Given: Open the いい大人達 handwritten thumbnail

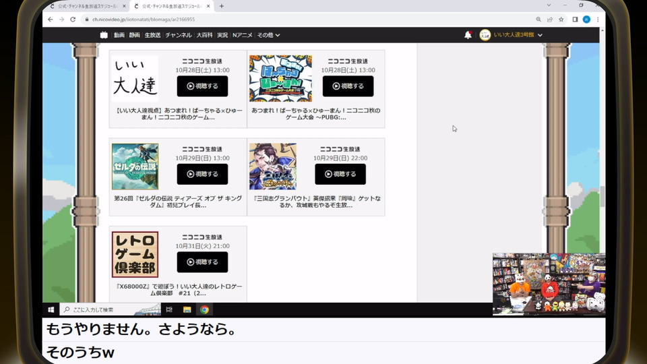Looking at the screenshot, I should pos(135,78).
